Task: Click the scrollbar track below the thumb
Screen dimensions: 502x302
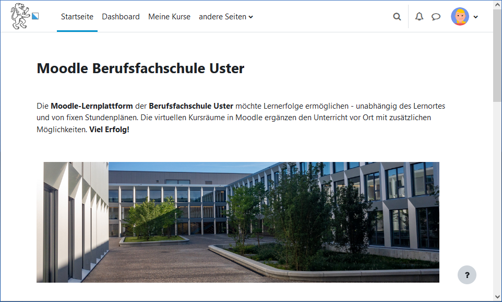Action: pos(497,199)
